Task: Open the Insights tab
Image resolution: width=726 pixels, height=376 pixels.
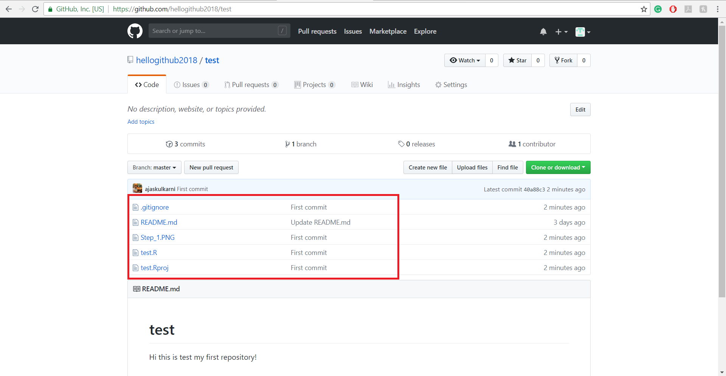Action: click(404, 85)
